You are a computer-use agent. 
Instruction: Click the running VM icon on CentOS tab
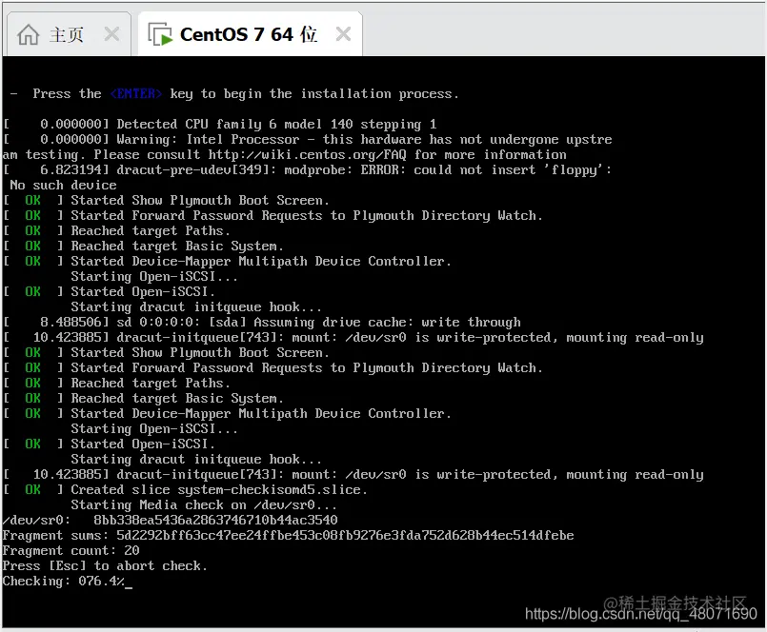(x=160, y=34)
